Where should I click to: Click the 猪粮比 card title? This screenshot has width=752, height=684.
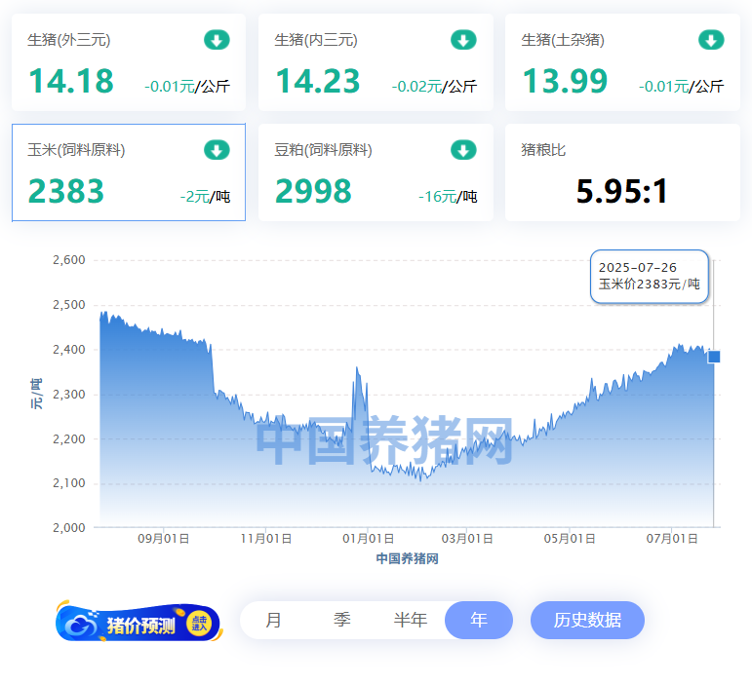tap(543, 150)
